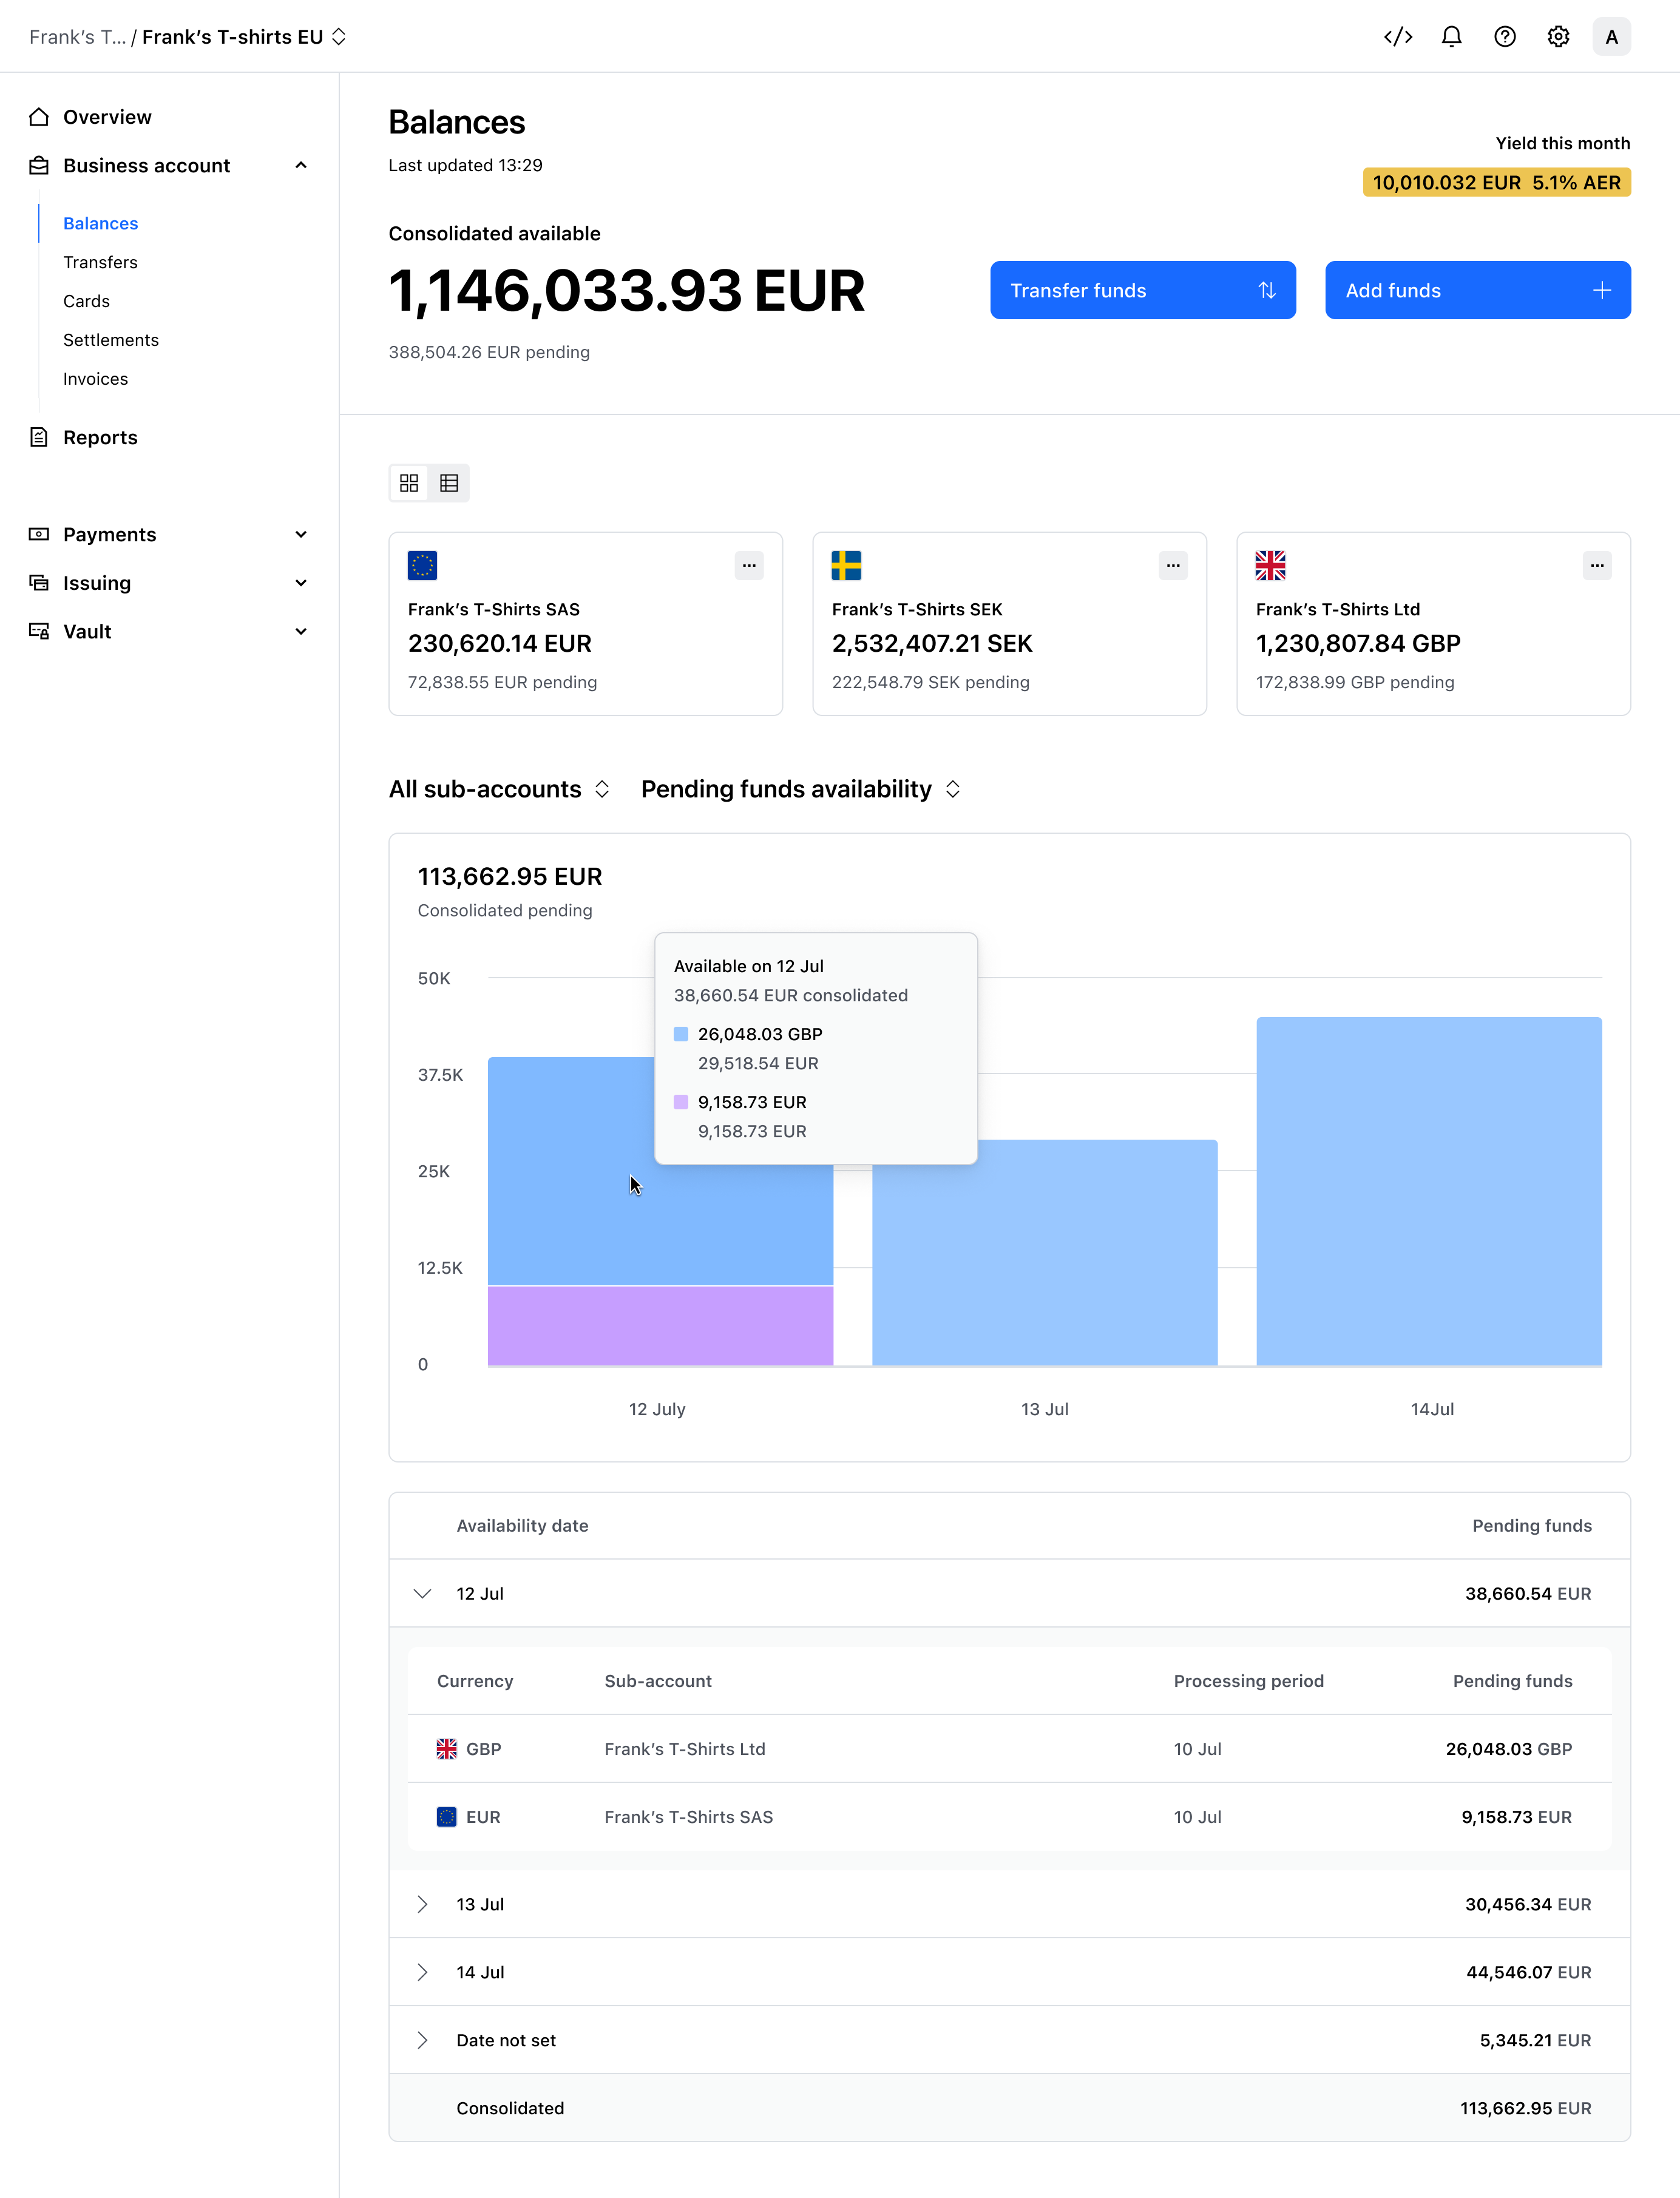Viewport: 1680px width, 2198px height.
Task: Select Balances in the sidebar
Action: coord(100,223)
